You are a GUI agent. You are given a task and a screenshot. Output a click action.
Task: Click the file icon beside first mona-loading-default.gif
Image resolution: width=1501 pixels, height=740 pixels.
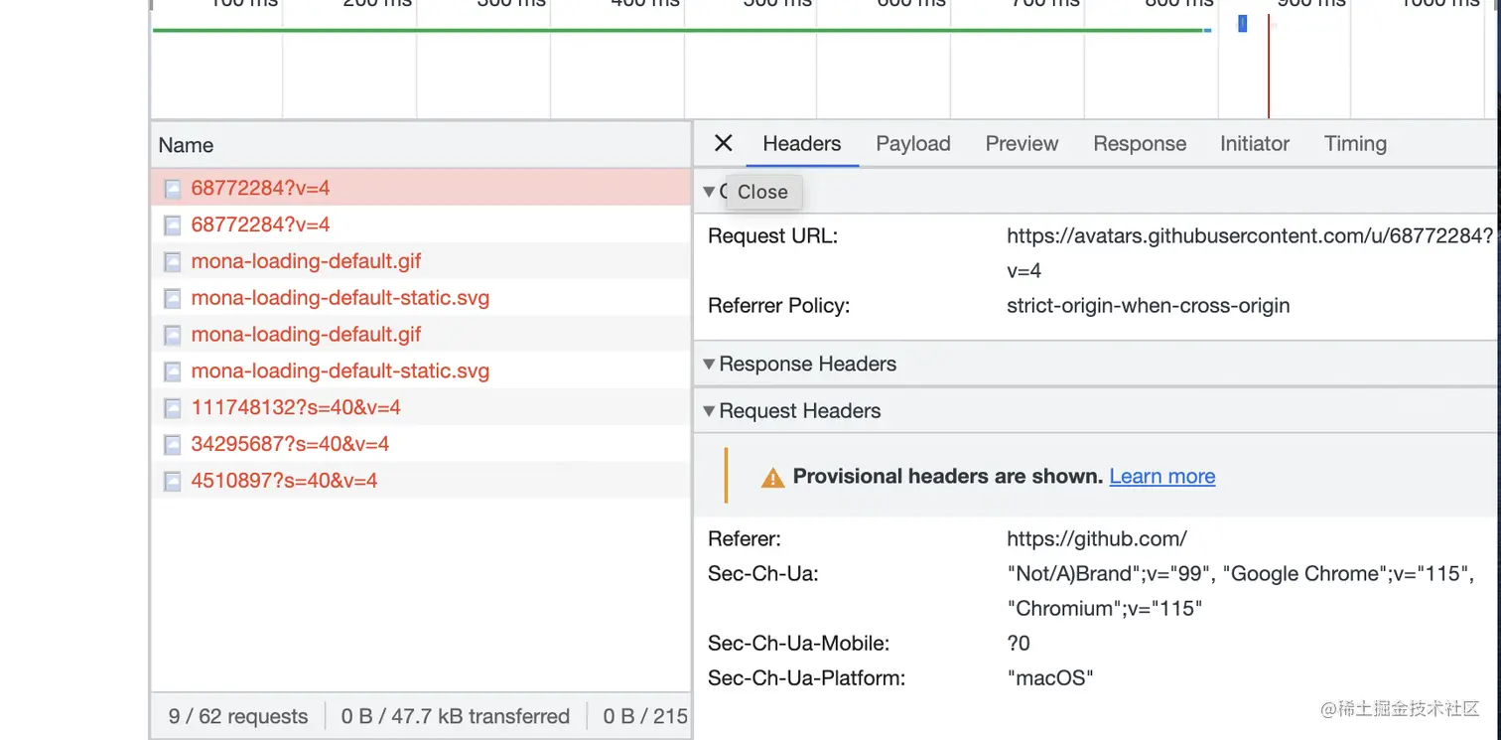(173, 261)
